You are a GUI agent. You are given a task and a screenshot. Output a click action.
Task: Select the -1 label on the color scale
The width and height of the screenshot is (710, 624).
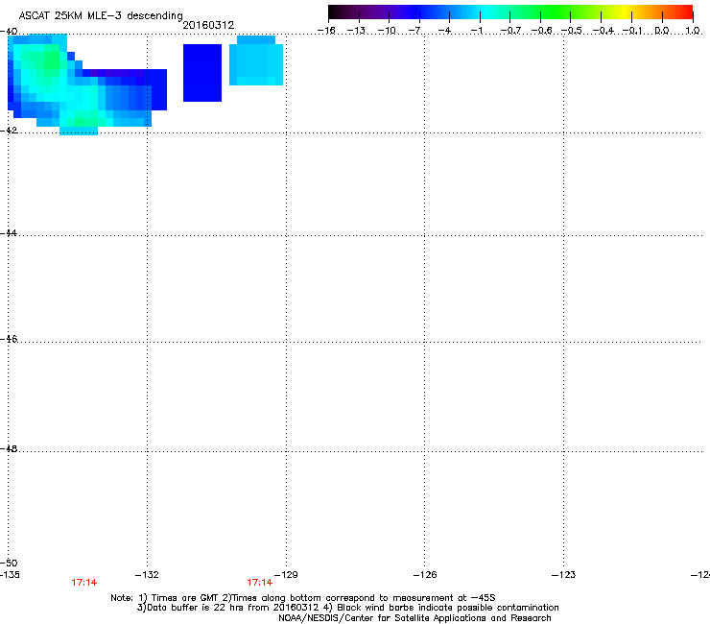(x=476, y=31)
